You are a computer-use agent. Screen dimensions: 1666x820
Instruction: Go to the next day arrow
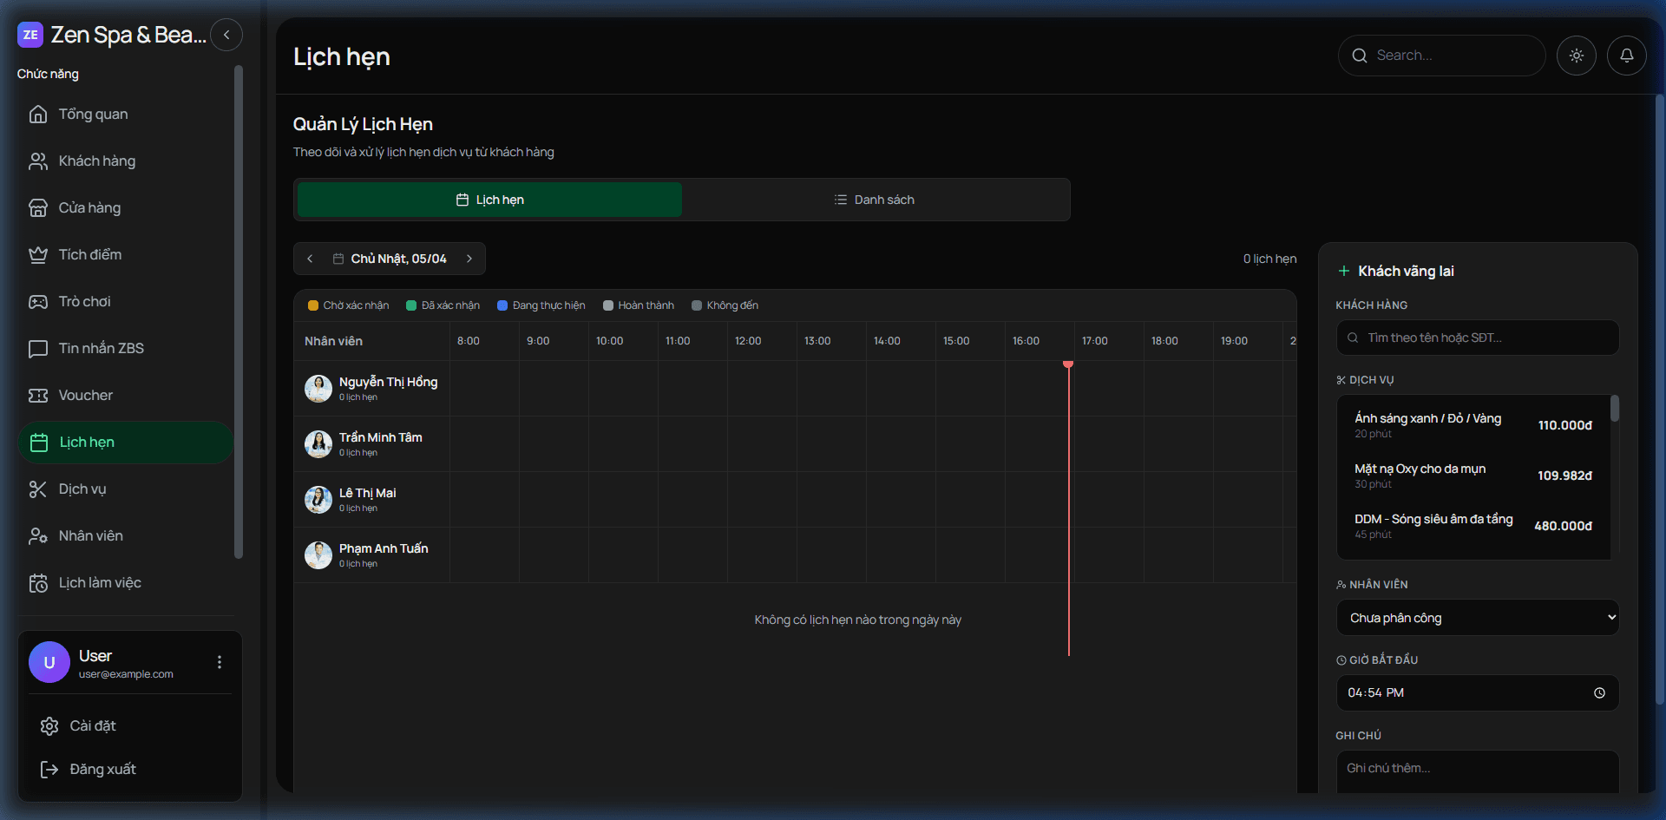pyautogui.click(x=469, y=259)
